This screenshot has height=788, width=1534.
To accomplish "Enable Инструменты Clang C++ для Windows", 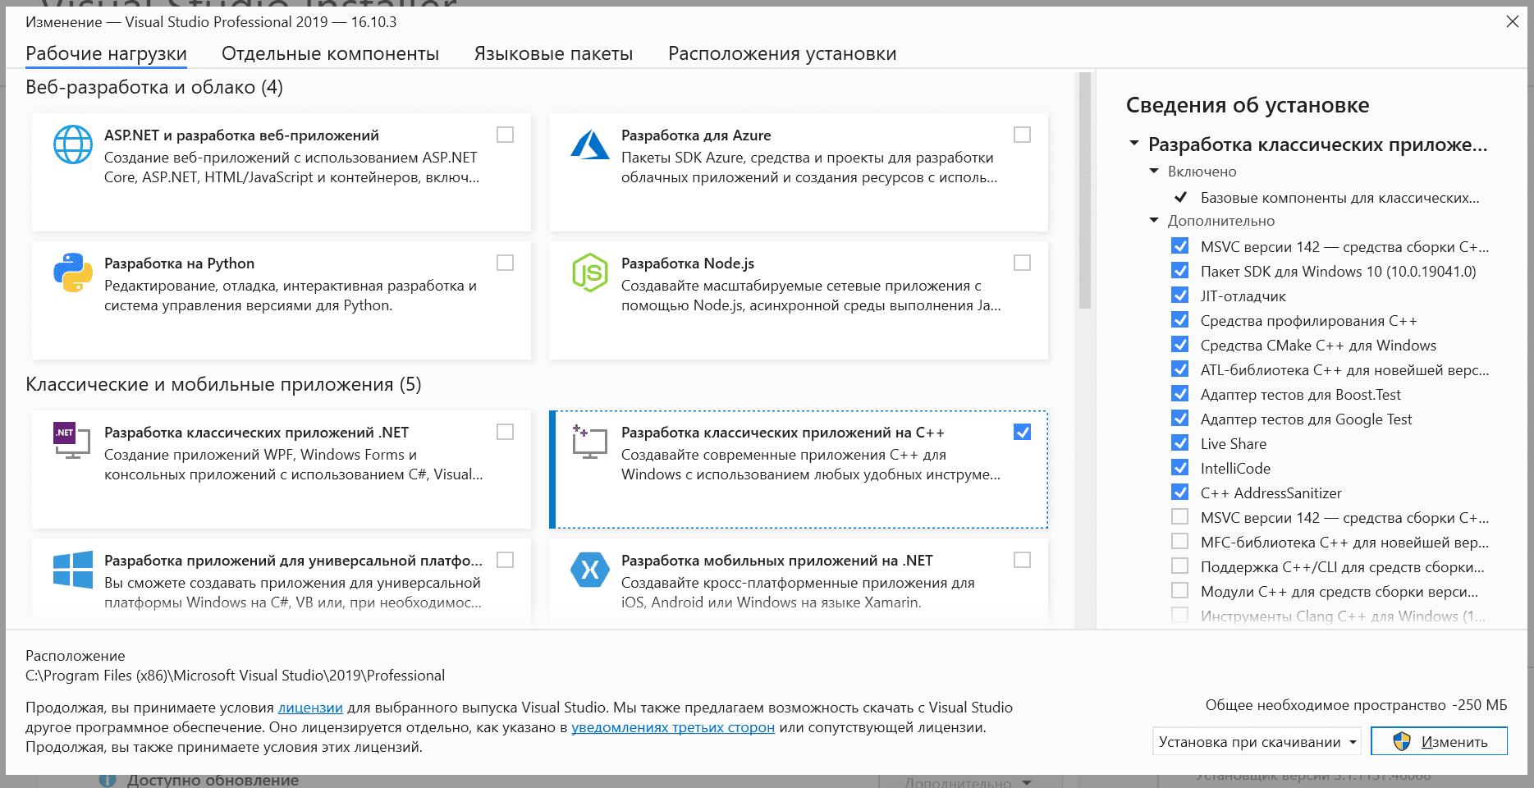I will coord(1180,615).
